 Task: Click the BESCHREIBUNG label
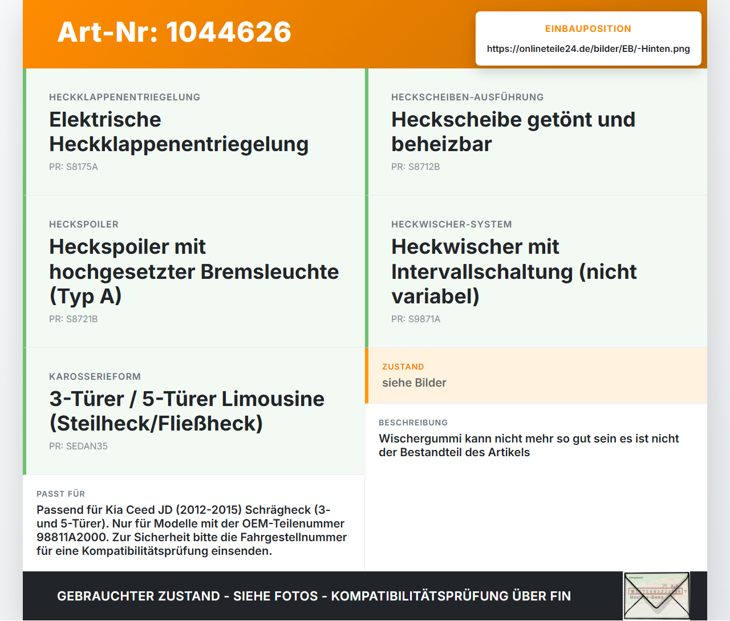413,423
